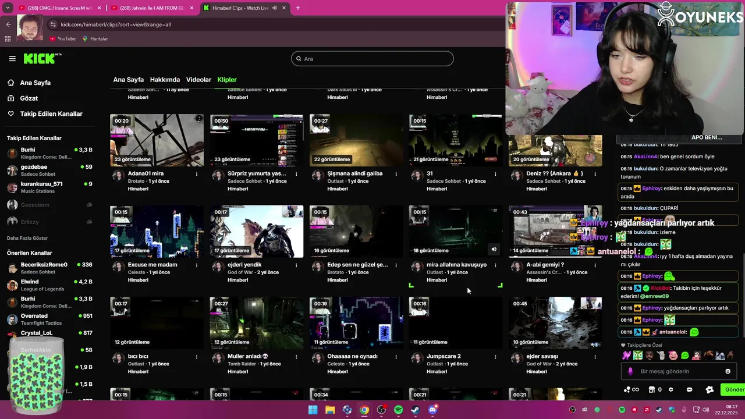Open chat settings gear icon
The width and height of the screenshot is (745, 419).
tap(670, 389)
